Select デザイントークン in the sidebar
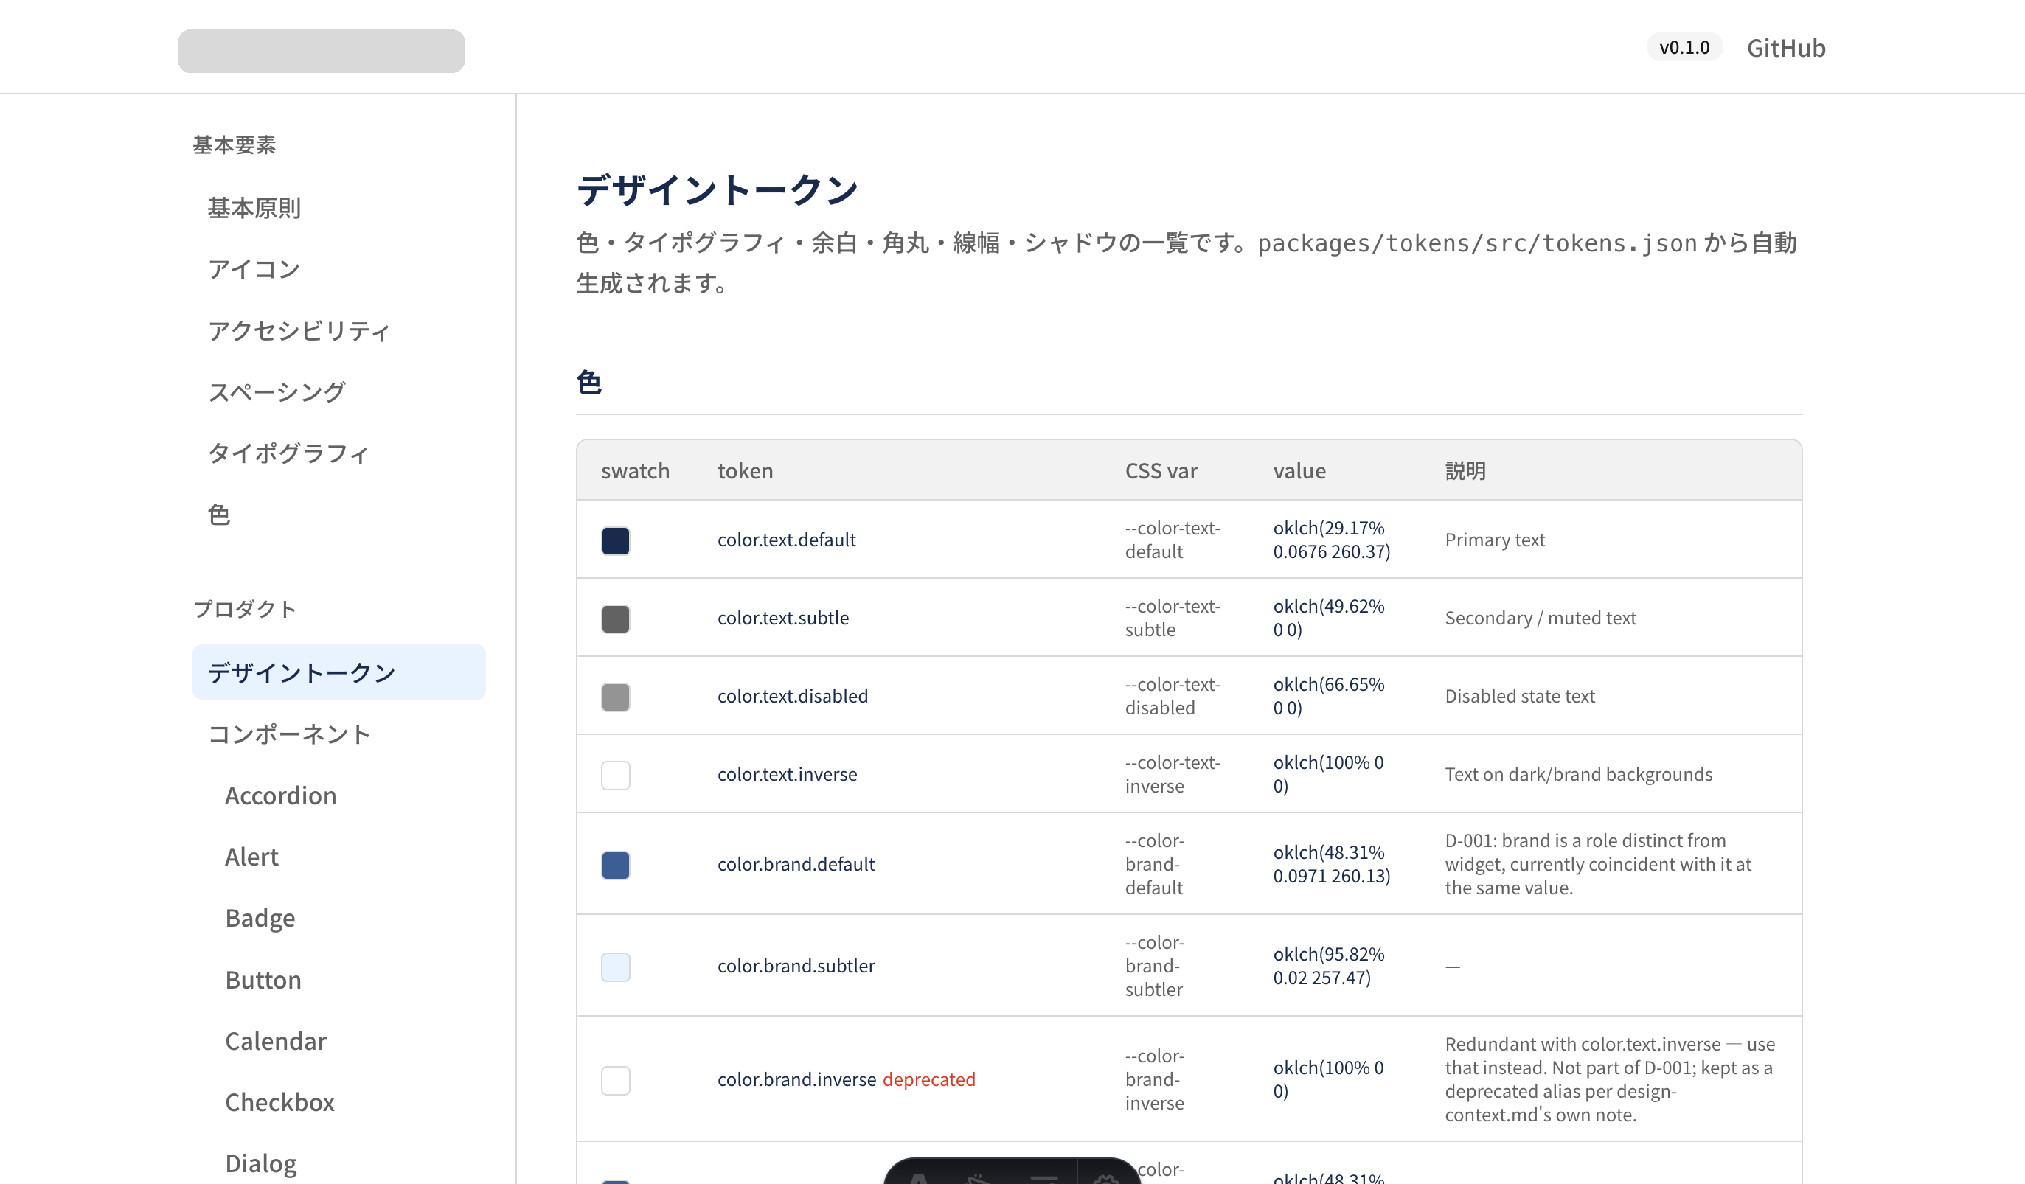The width and height of the screenshot is (2025, 1184). coord(339,672)
